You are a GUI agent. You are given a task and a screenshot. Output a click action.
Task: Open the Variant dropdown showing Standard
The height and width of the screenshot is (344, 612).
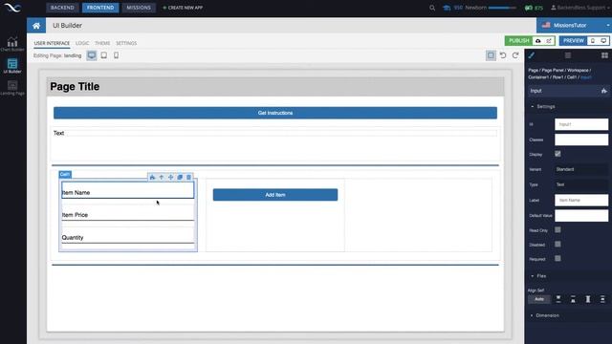[581, 169]
